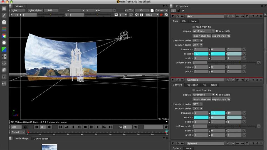
Task: Open the rgba channel set dropdown
Action: [x=18, y=10]
